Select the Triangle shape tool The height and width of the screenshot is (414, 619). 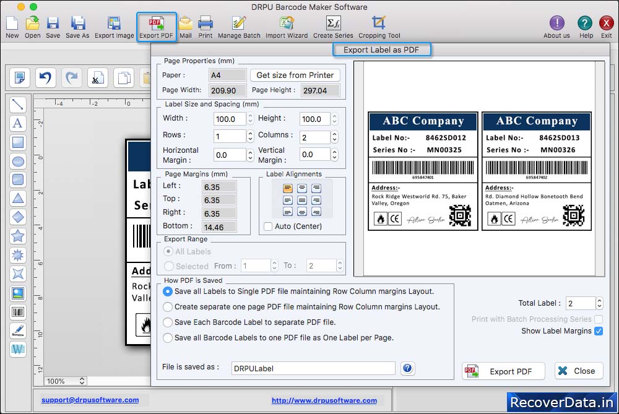click(18, 199)
